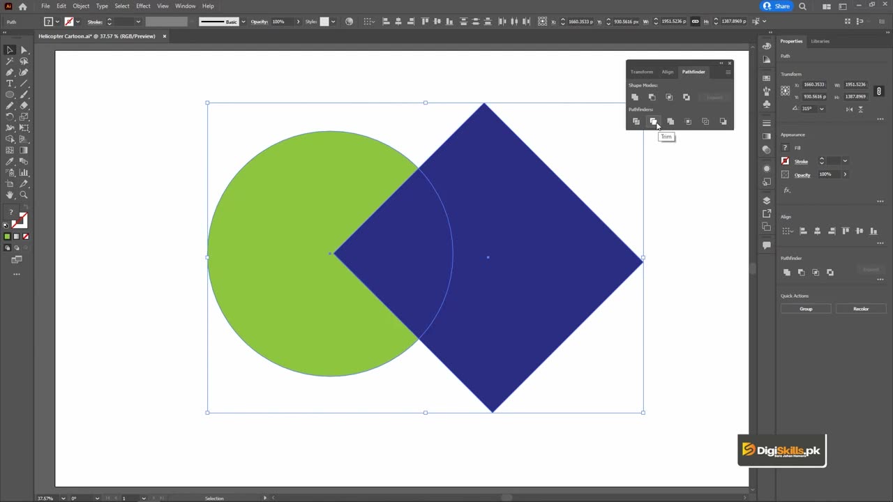Open the Object menu
Image resolution: width=893 pixels, height=502 pixels.
click(x=81, y=6)
